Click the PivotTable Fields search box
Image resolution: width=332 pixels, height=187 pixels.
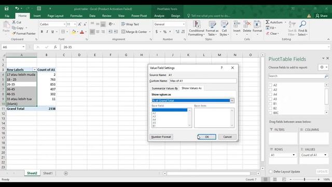[298, 76]
